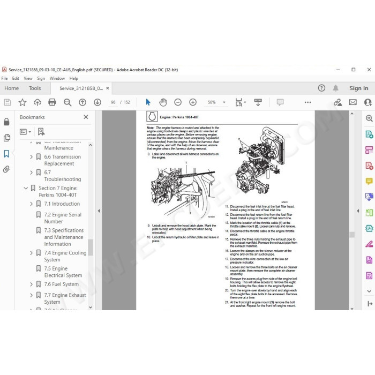This screenshot has height=375, width=375.
Task: Open the File menu
Action: [4, 78]
